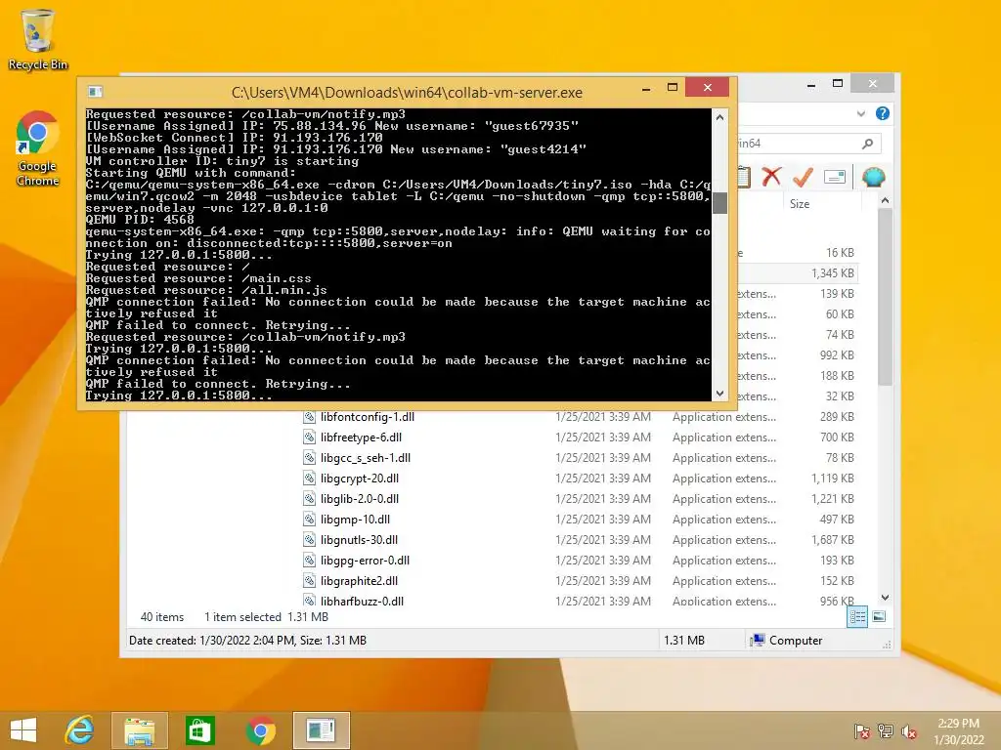This screenshot has width=1001, height=750.
Task: Select the libgpg-error-0.dll file
Action: pyautogui.click(x=366, y=560)
